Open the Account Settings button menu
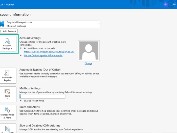The image size is (177, 133). point(8,44)
